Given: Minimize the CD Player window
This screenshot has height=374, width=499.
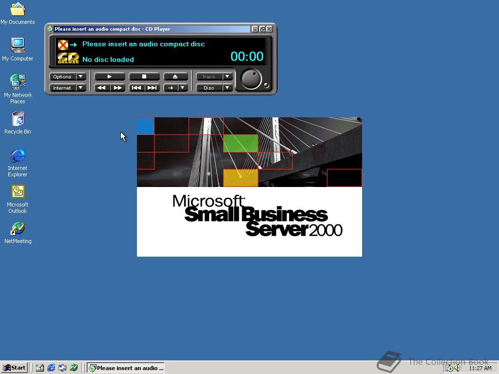Looking at the screenshot, I should coord(255,29).
